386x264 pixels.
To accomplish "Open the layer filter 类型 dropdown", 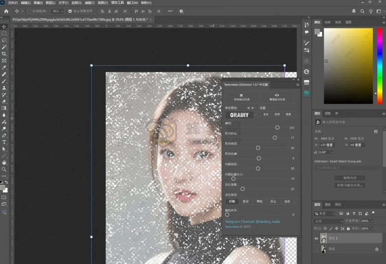I will (x=325, y=214).
